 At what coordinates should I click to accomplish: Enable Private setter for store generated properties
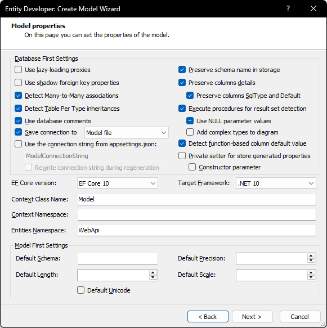(x=182, y=156)
